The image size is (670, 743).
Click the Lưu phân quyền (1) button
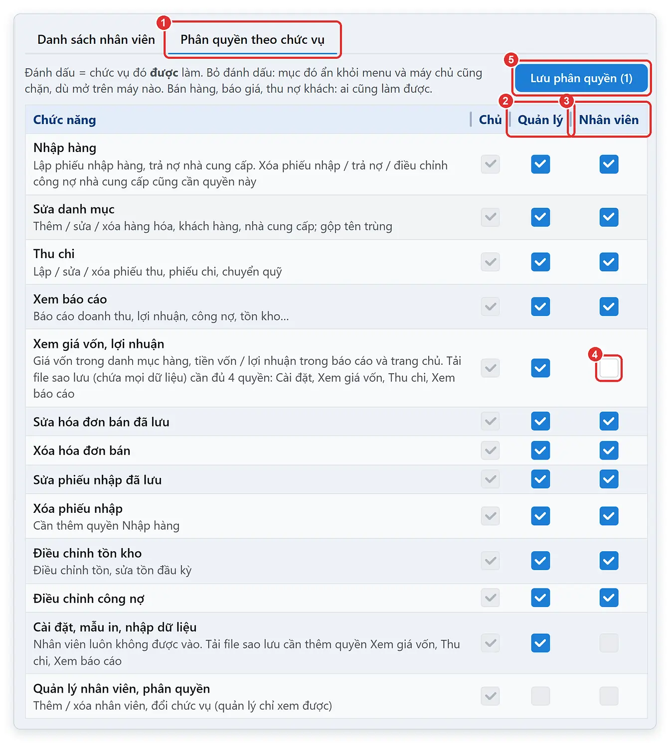coord(581,78)
